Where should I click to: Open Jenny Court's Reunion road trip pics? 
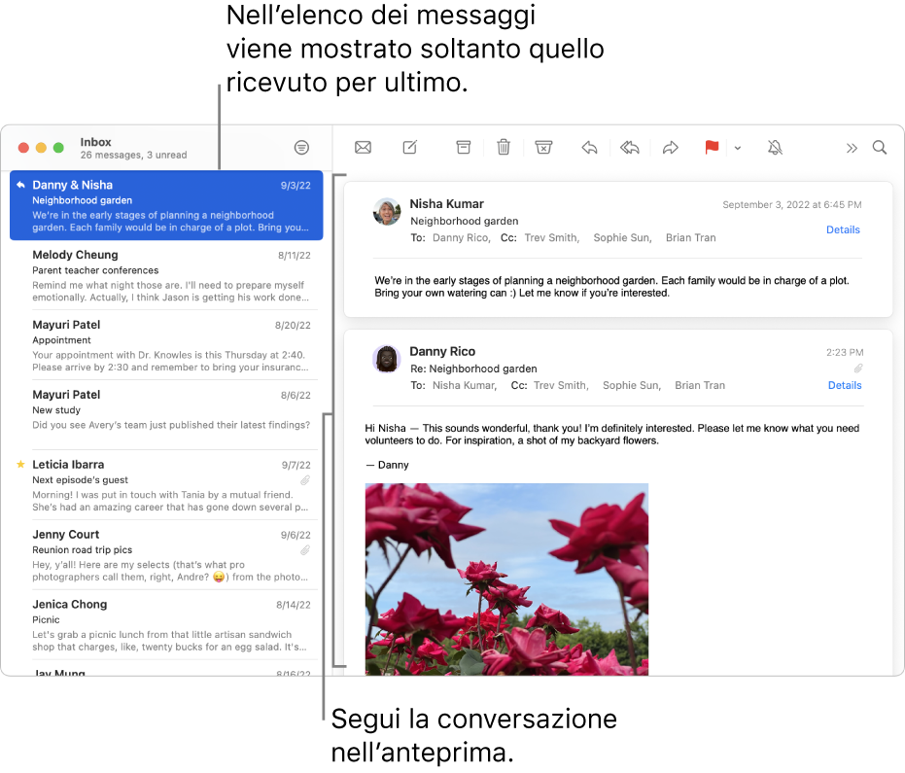tap(166, 555)
